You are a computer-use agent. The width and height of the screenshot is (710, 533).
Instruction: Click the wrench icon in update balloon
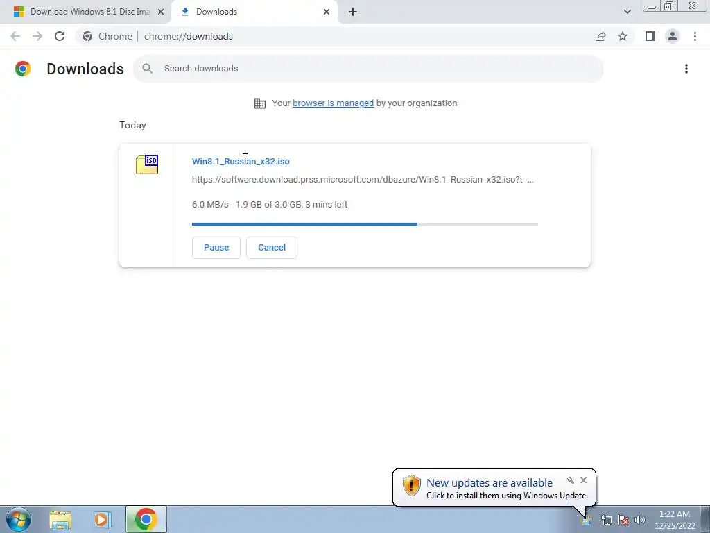click(571, 480)
